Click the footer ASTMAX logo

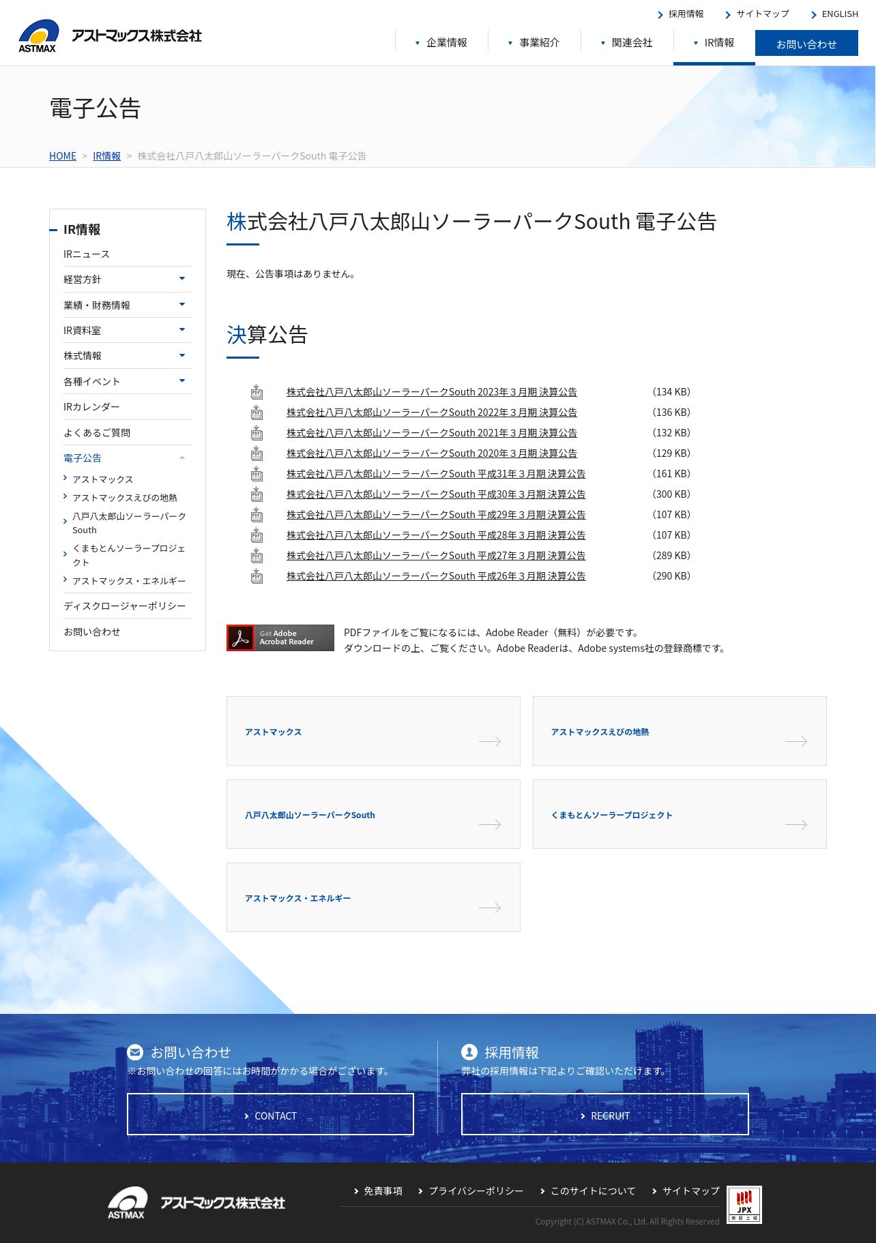(196, 1203)
